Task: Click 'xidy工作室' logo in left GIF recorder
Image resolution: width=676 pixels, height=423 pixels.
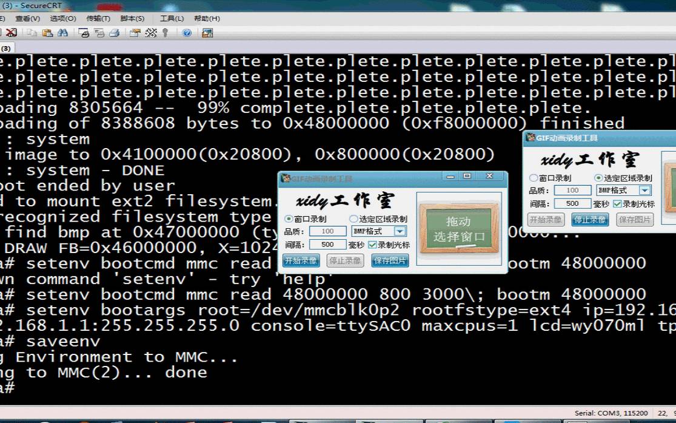Action: coord(345,201)
